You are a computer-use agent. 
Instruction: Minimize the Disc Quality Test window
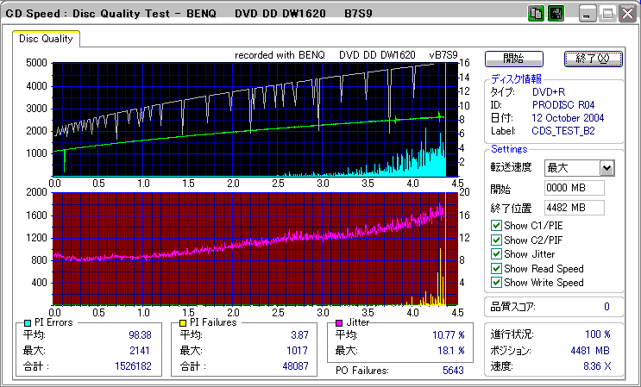click(x=587, y=13)
